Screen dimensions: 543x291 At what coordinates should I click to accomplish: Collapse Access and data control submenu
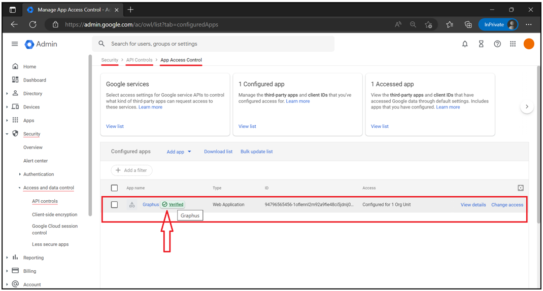[20, 188]
